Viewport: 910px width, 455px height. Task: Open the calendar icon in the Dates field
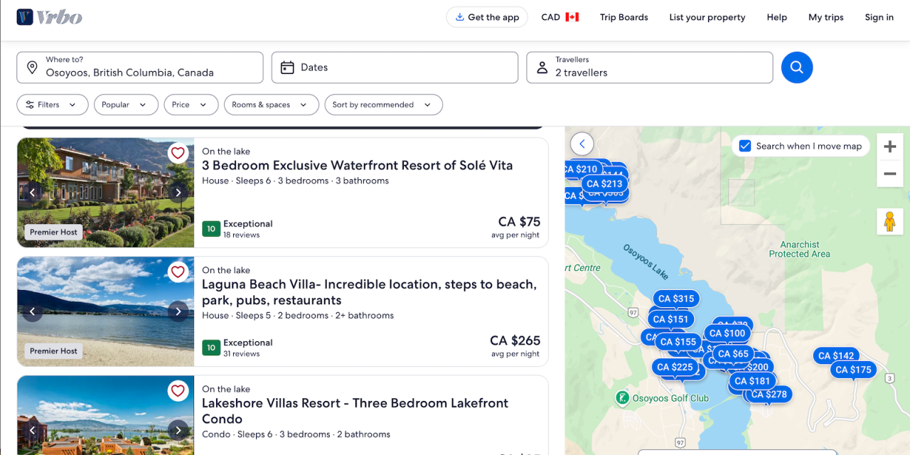click(287, 67)
